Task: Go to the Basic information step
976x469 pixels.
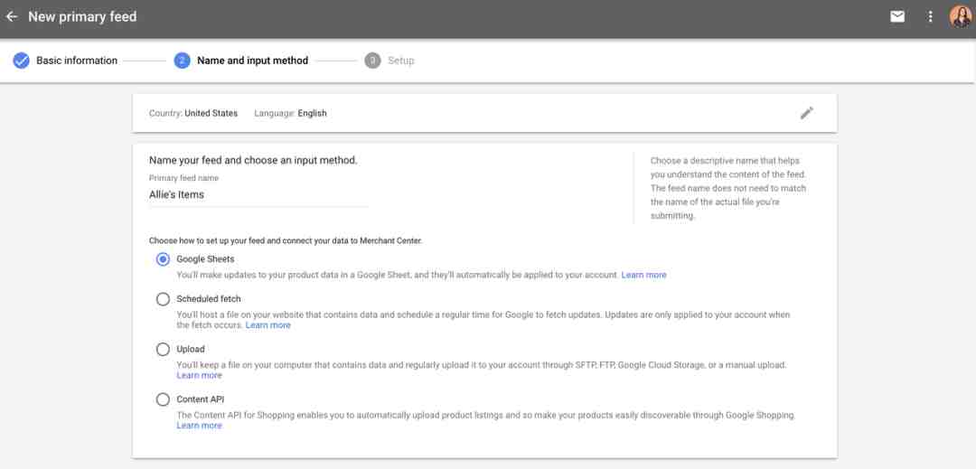Action: coord(77,61)
